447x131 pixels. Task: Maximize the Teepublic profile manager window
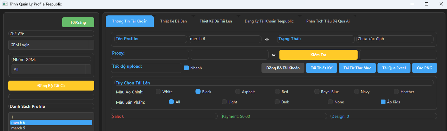[x=426, y=4]
